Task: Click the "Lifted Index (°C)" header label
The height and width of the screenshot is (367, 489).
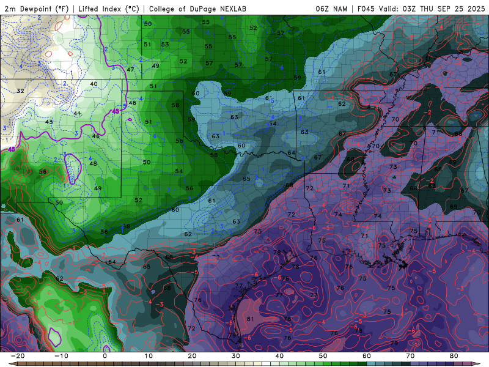Action: coord(109,9)
